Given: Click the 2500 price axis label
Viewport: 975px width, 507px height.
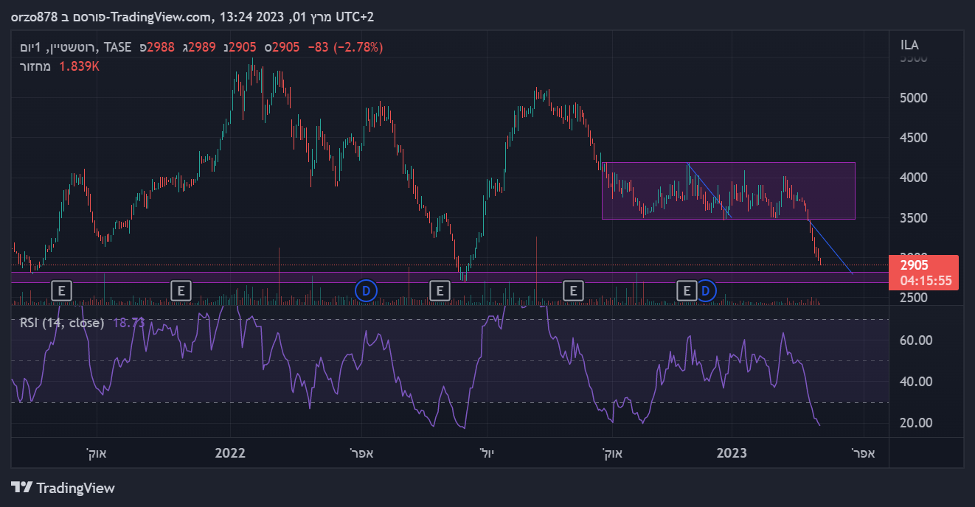Looking at the screenshot, I should [913, 298].
